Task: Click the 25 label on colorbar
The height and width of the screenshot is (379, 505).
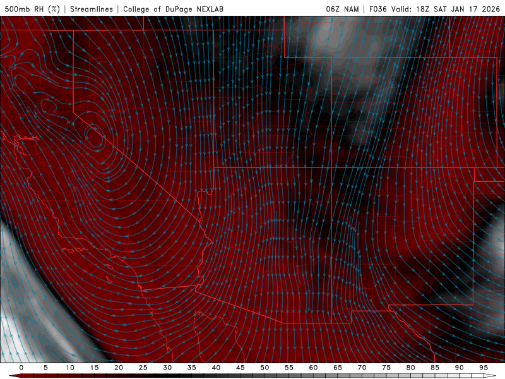Action: pos(143,368)
